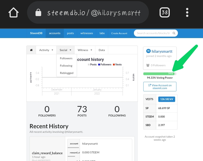Open the tab switcher showing 38

pos(165,12)
